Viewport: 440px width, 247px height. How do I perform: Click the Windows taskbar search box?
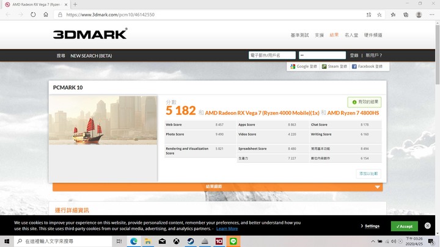63,241
